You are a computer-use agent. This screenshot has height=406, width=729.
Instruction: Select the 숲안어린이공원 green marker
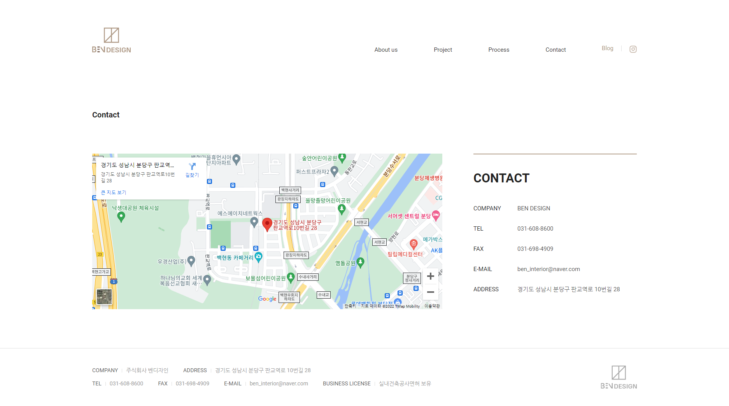[x=342, y=158]
